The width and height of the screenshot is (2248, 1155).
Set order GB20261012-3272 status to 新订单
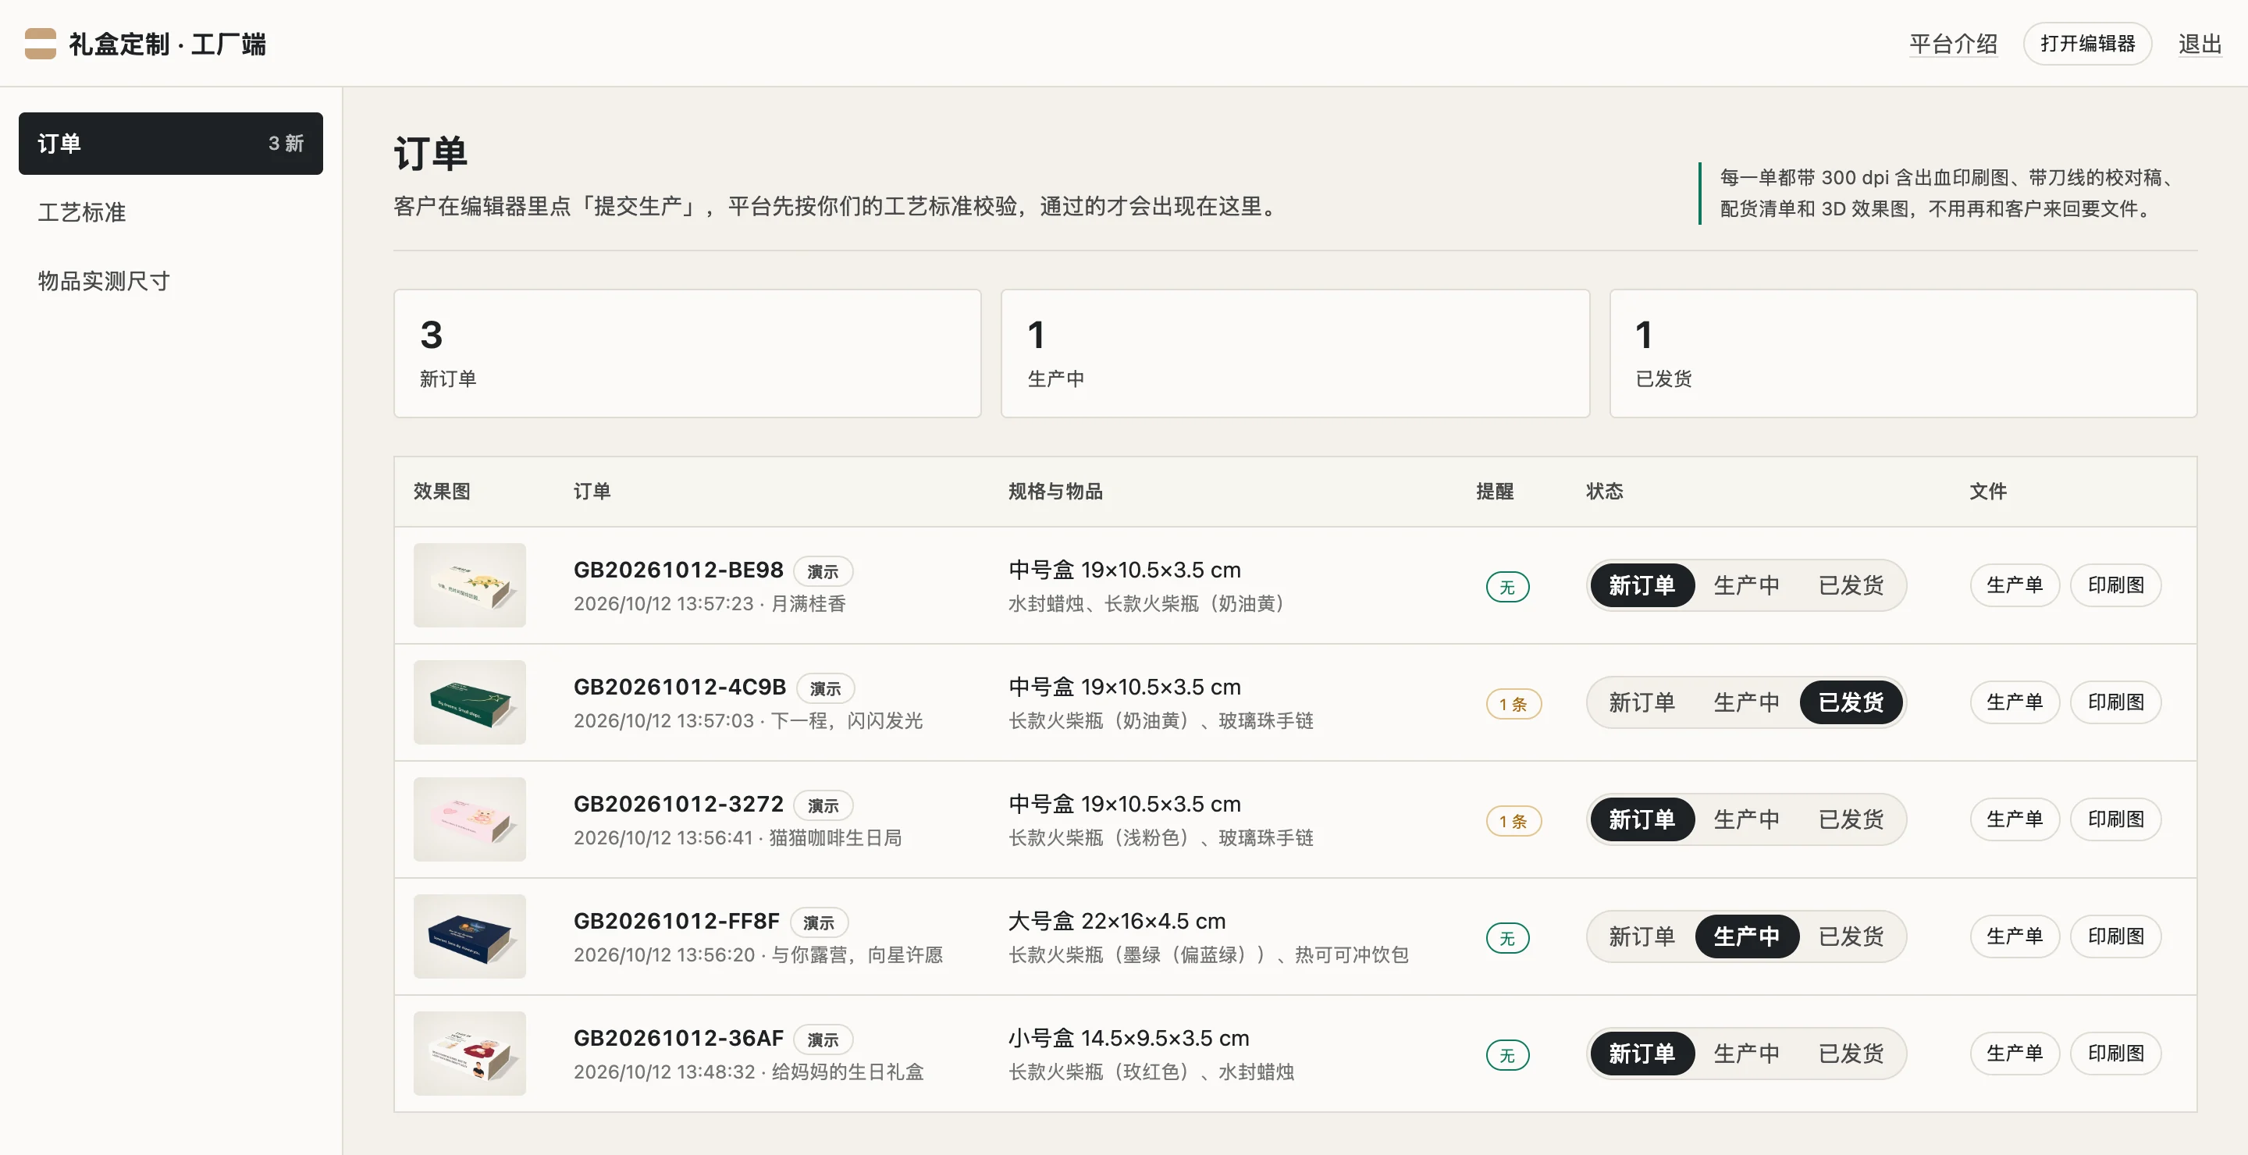tap(1642, 819)
